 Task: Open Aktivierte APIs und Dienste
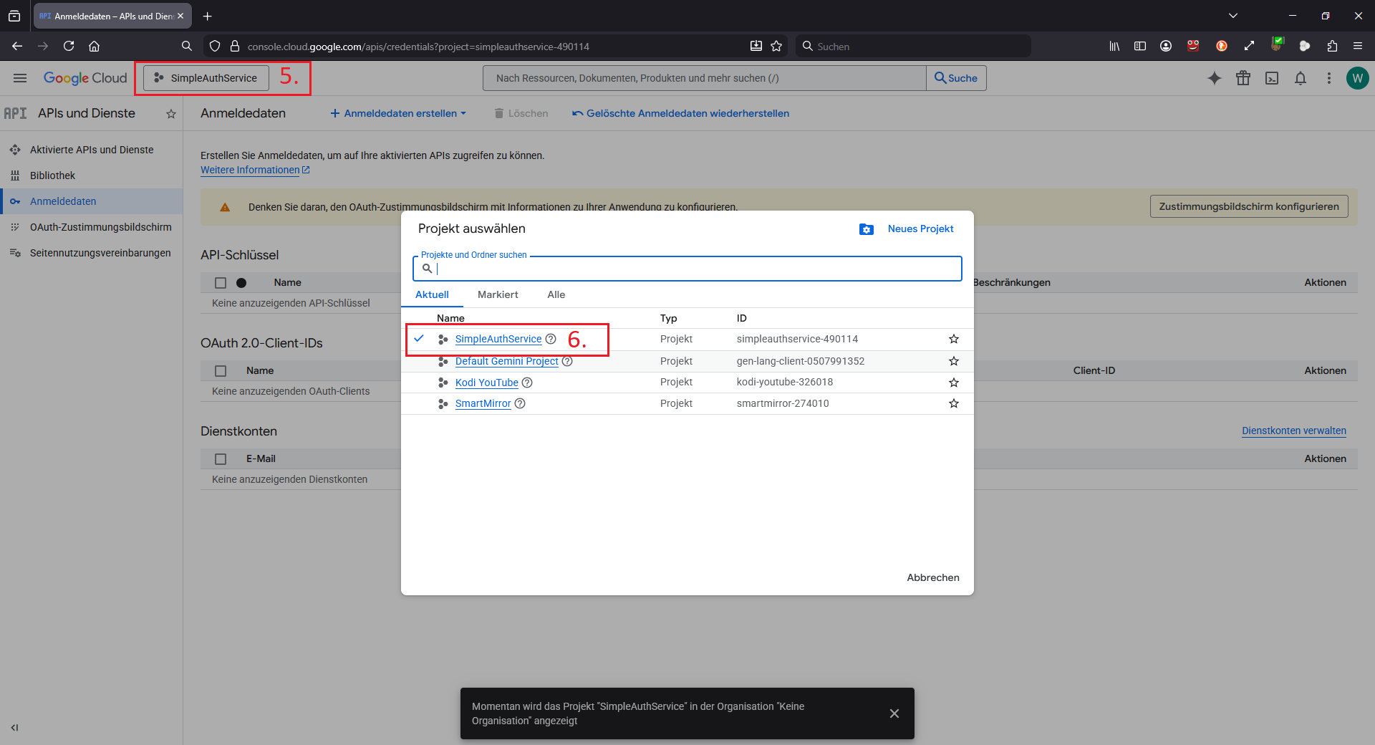[x=92, y=150]
